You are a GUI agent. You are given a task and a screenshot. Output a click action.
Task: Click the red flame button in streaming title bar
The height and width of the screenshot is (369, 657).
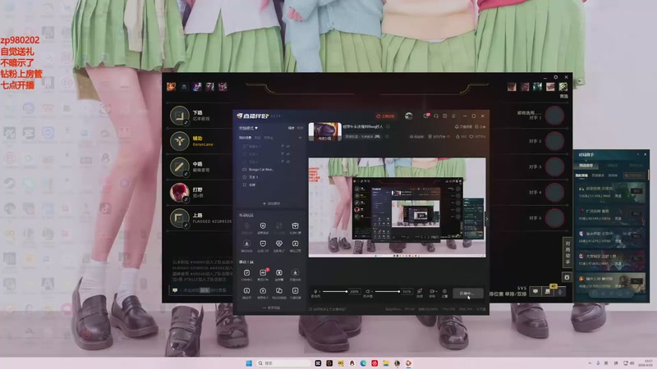click(x=385, y=116)
